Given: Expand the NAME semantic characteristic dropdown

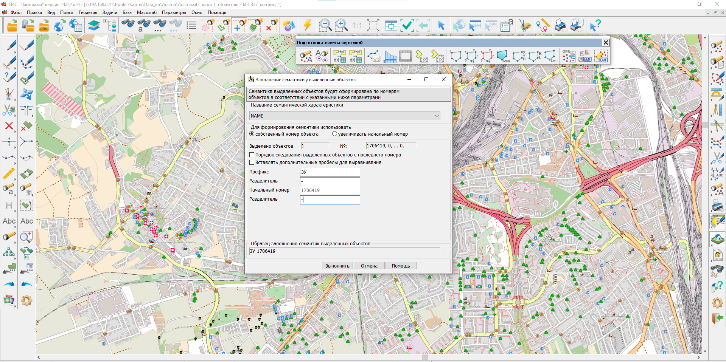Looking at the screenshot, I should (437, 116).
